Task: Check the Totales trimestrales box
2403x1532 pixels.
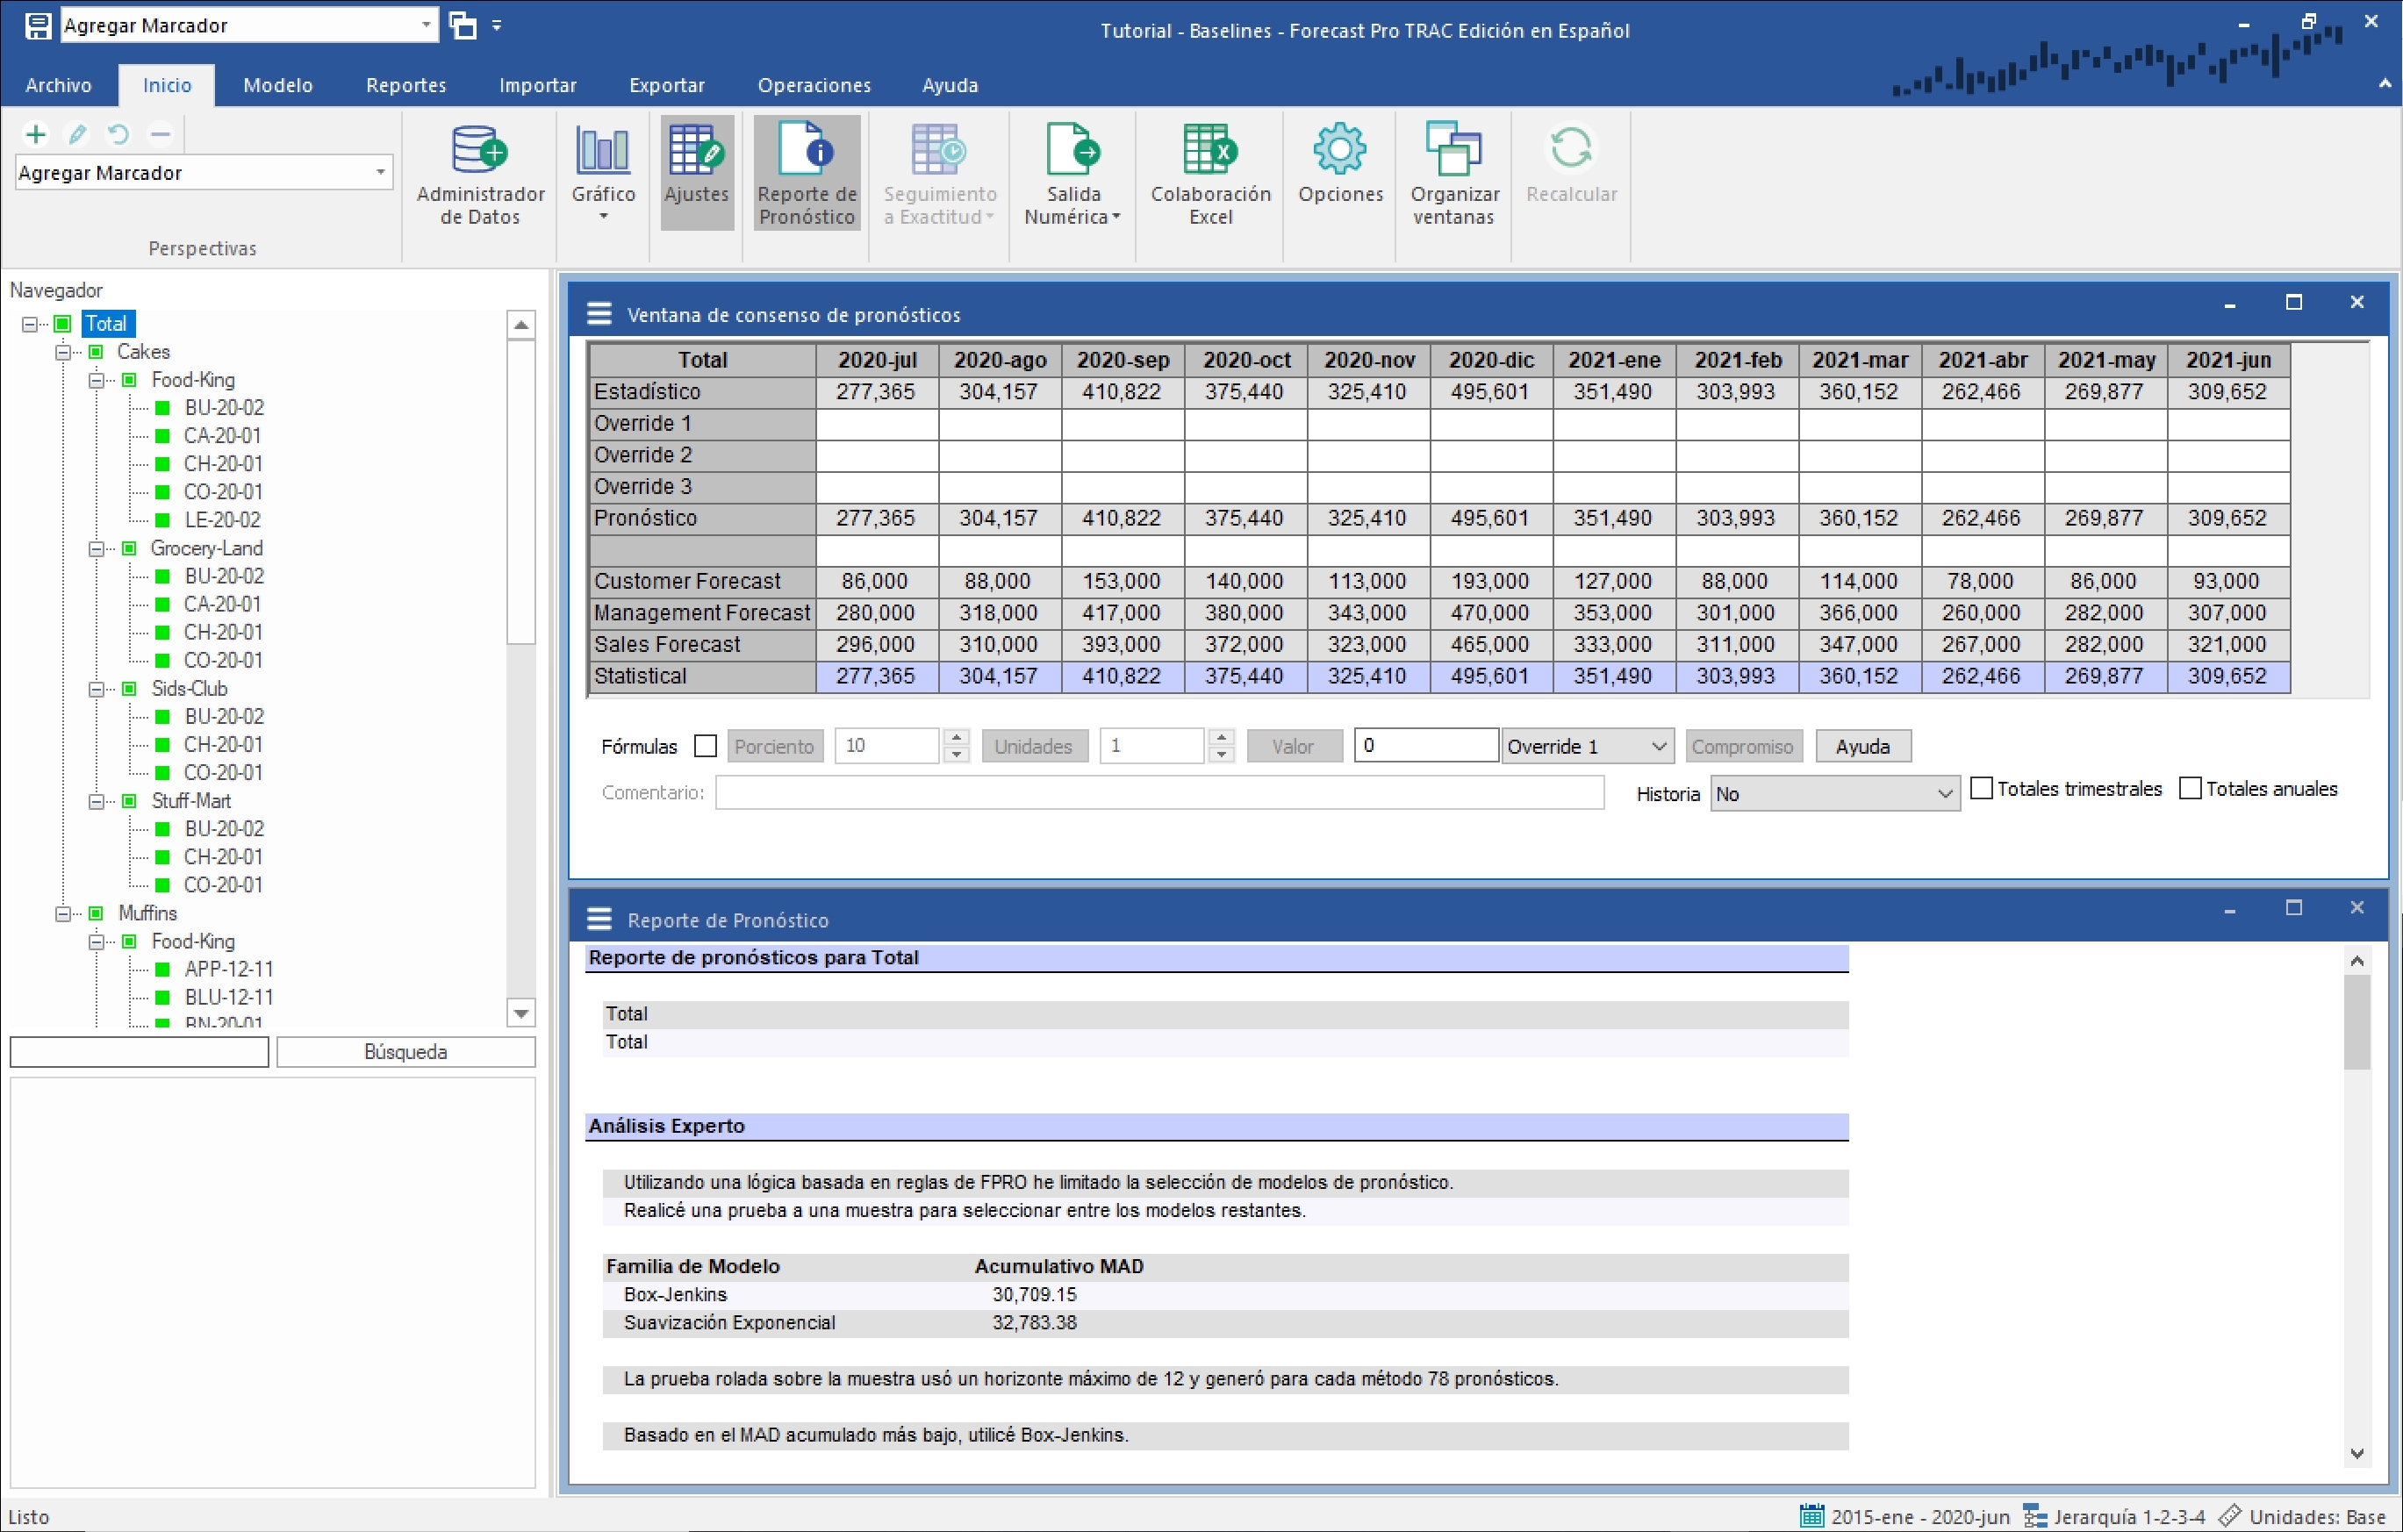Action: tap(1982, 788)
